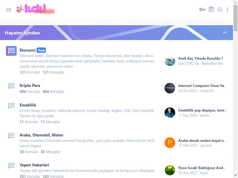Open the Ekonomi forum
The width and height of the screenshot is (238, 178).
(x=27, y=50)
